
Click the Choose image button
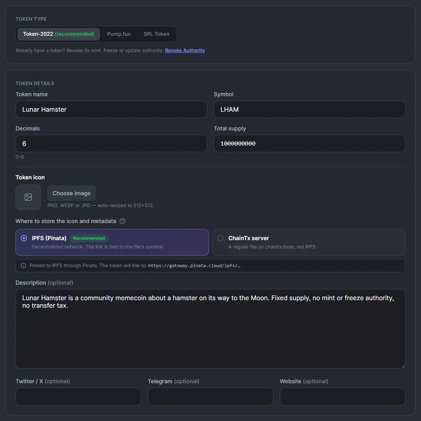point(72,193)
